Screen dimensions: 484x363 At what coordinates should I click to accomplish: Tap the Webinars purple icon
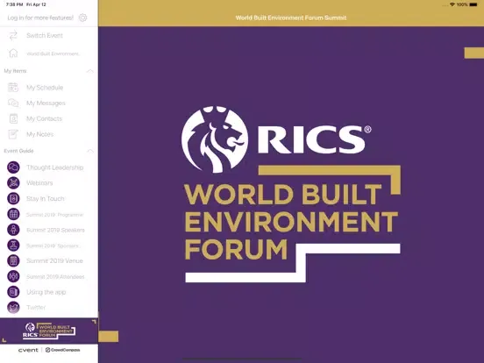[x=13, y=182]
